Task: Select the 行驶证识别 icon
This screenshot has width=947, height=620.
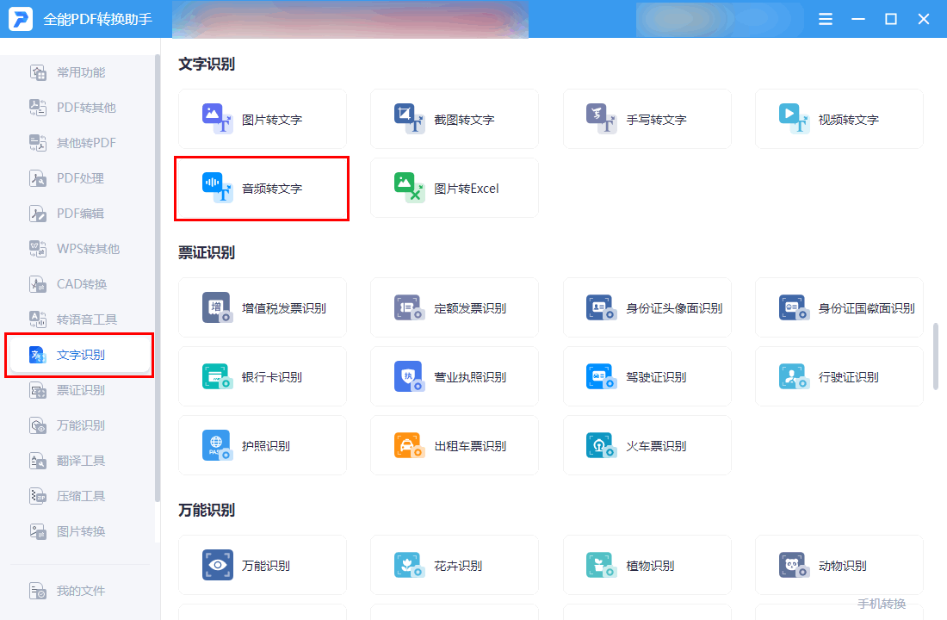Action: tap(795, 376)
